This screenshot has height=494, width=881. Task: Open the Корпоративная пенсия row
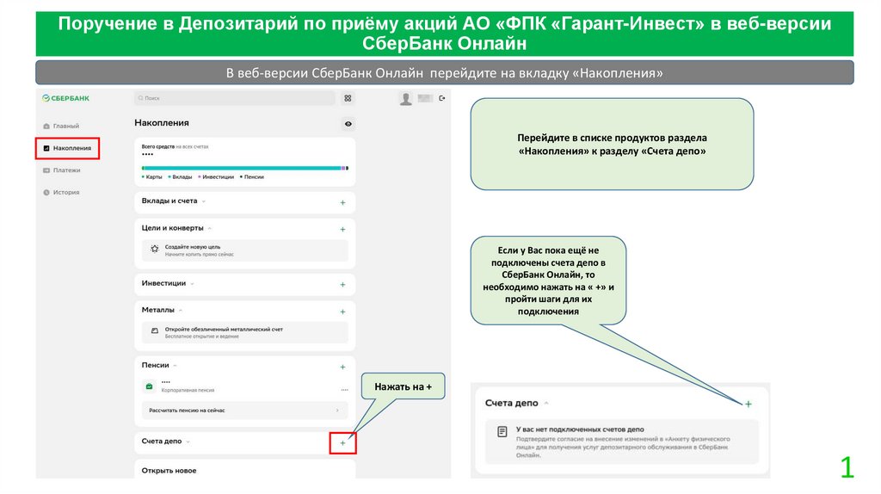[245, 386]
